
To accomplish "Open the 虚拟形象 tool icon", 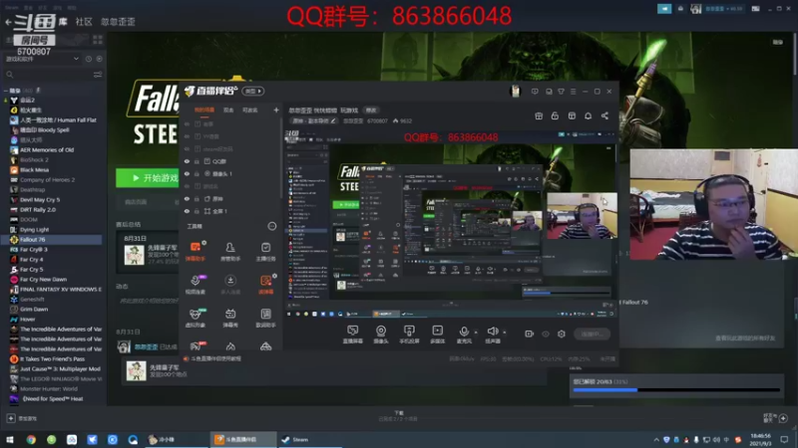I will (196, 318).
